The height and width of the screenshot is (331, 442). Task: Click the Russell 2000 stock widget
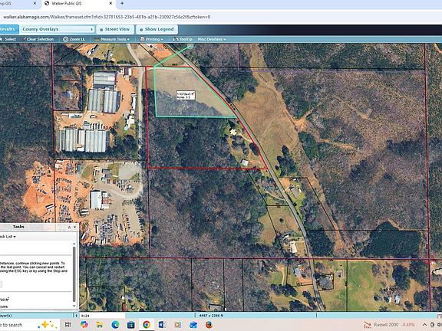pyautogui.click(x=389, y=325)
